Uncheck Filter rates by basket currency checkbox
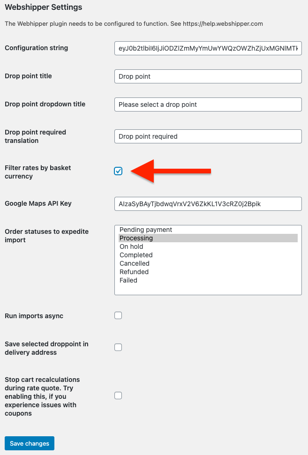Screen dimensions: 308x455 118,171
